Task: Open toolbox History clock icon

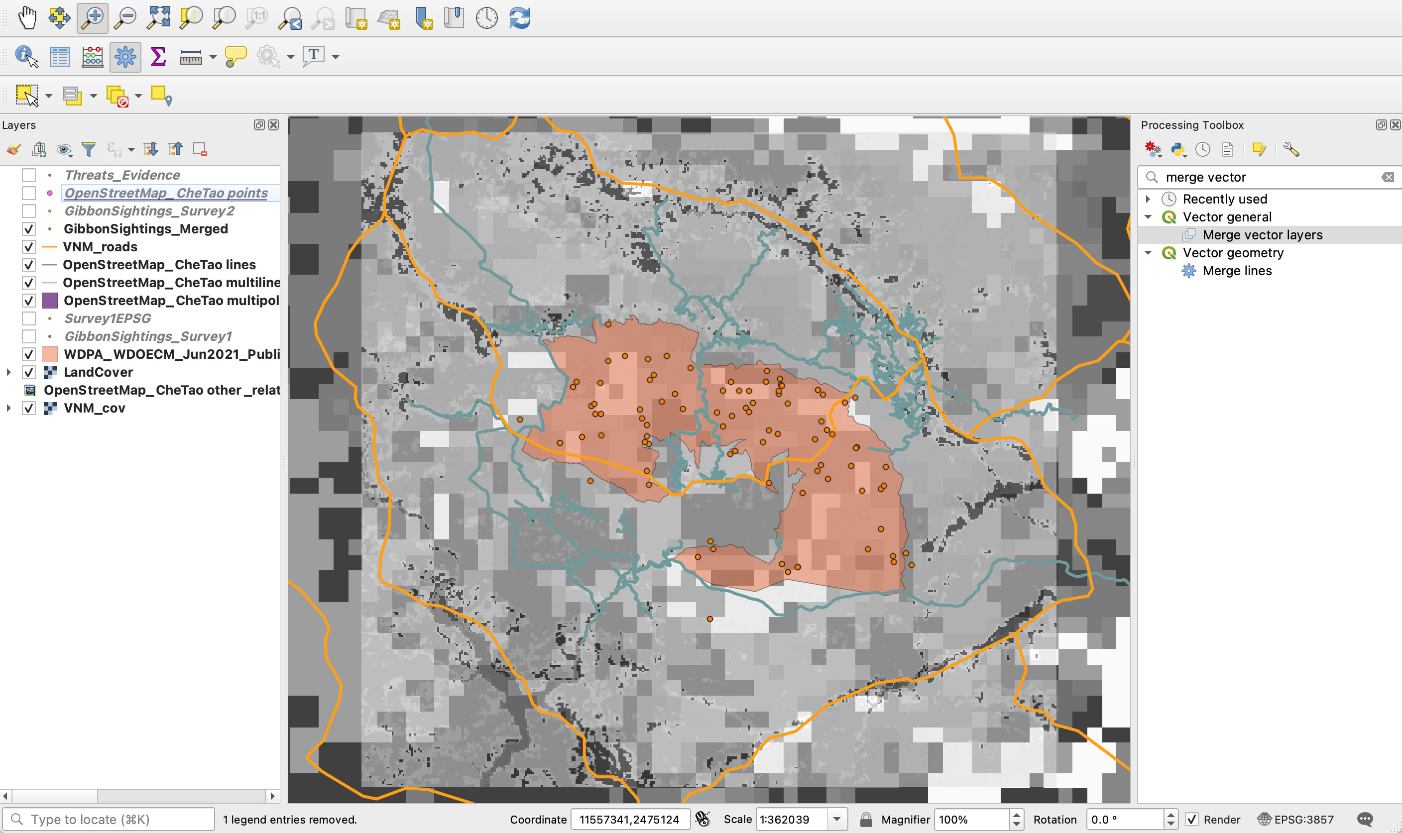Action: [1203, 149]
